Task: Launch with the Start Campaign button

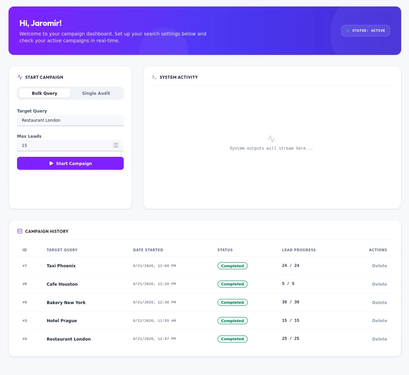Action: (x=70, y=163)
